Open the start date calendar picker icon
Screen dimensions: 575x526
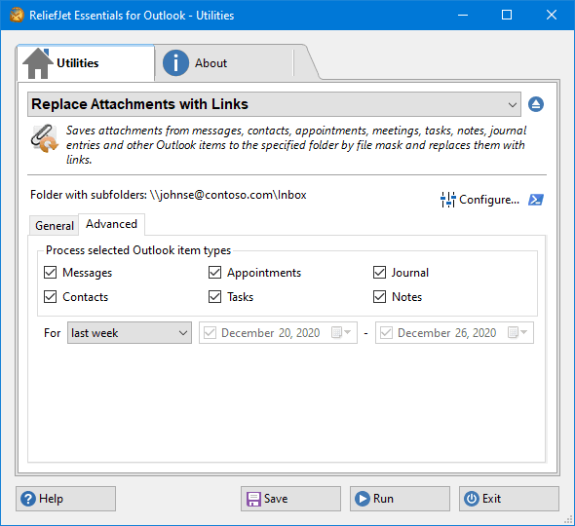pos(341,332)
